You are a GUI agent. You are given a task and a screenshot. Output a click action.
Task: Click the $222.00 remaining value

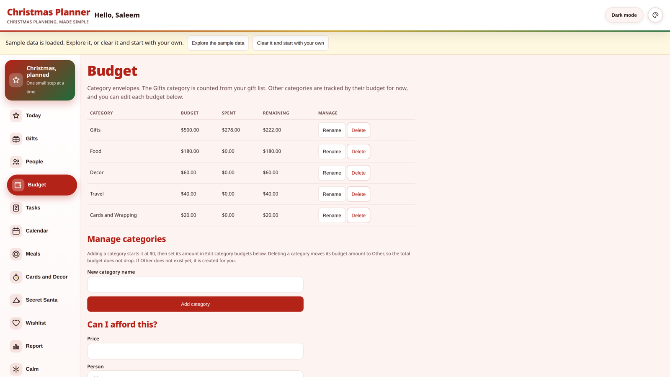click(272, 130)
